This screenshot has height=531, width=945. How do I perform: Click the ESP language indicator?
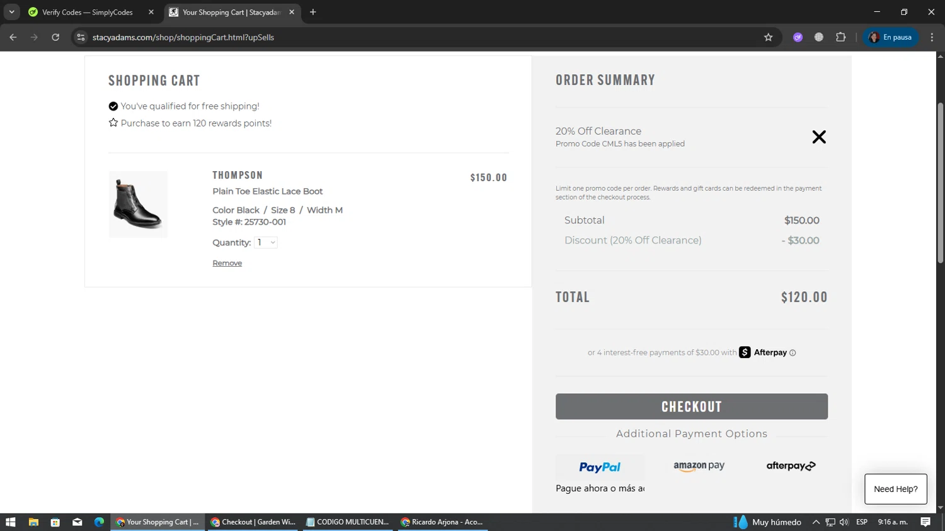pos(862,522)
